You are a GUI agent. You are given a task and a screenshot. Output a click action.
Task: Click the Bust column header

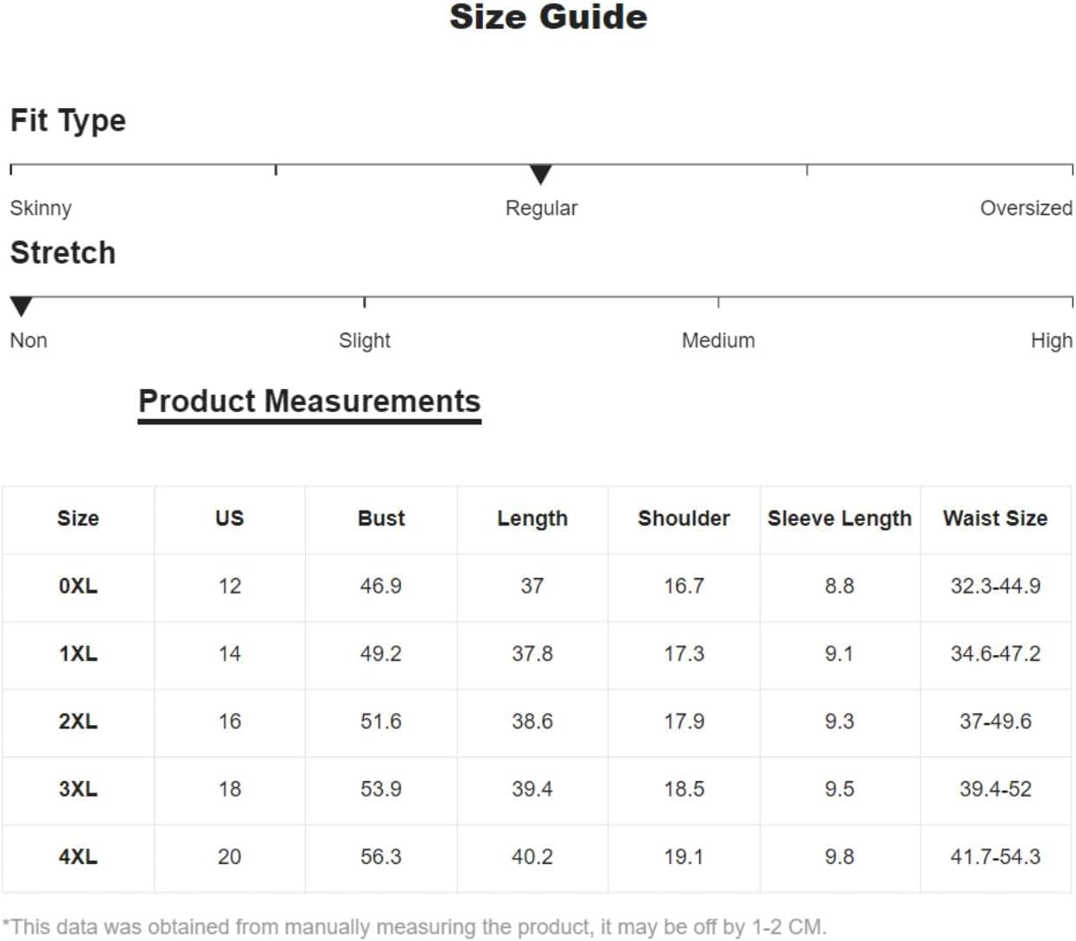[x=381, y=518]
